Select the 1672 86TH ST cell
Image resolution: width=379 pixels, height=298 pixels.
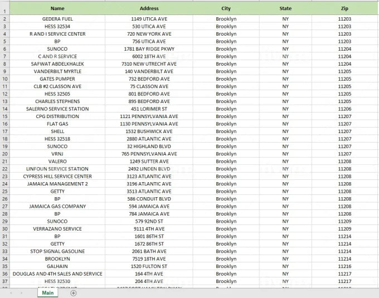coord(149,243)
